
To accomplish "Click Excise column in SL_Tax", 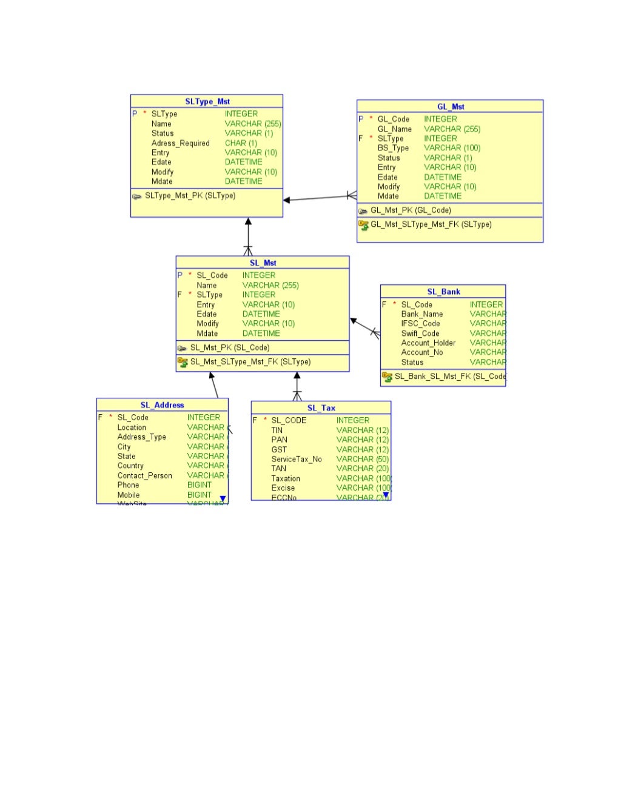I will [283, 488].
